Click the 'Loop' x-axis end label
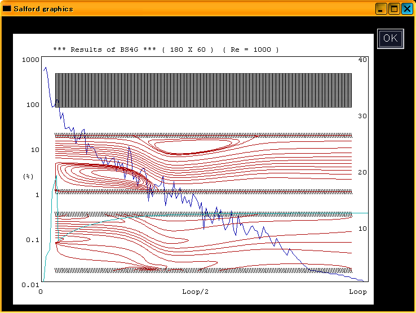The image size is (416, 313). (358, 292)
